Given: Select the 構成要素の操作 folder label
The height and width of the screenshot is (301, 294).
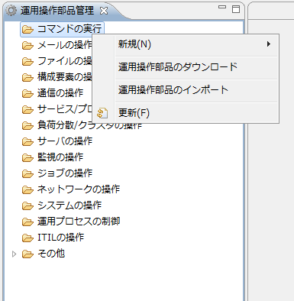Looking at the screenshot, I should [x=65, y=77].
